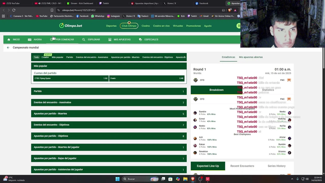Click the Alistar champion icon under FNC best champions

[x=289, y=139]
